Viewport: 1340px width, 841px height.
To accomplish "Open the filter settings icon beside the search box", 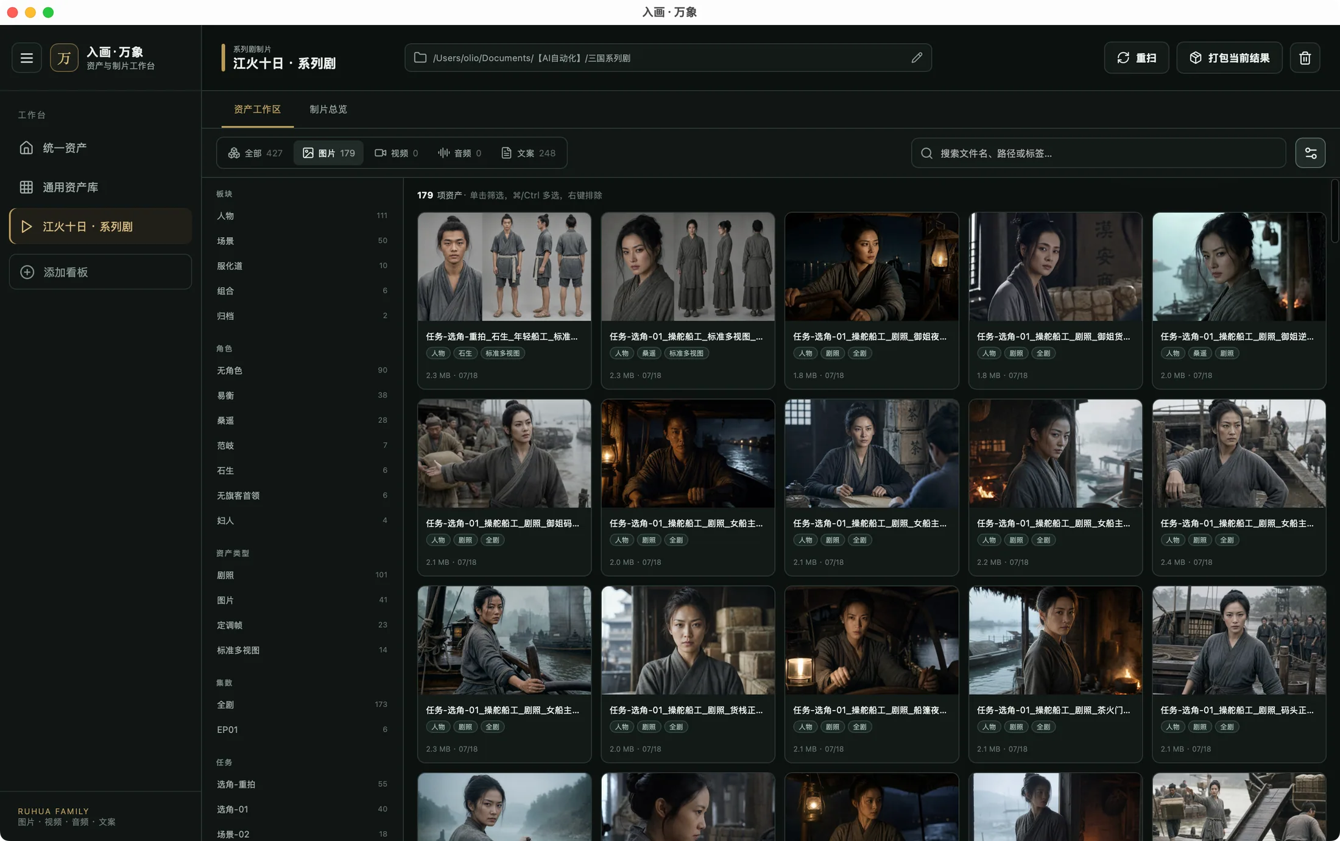I will coord(1310,153).
